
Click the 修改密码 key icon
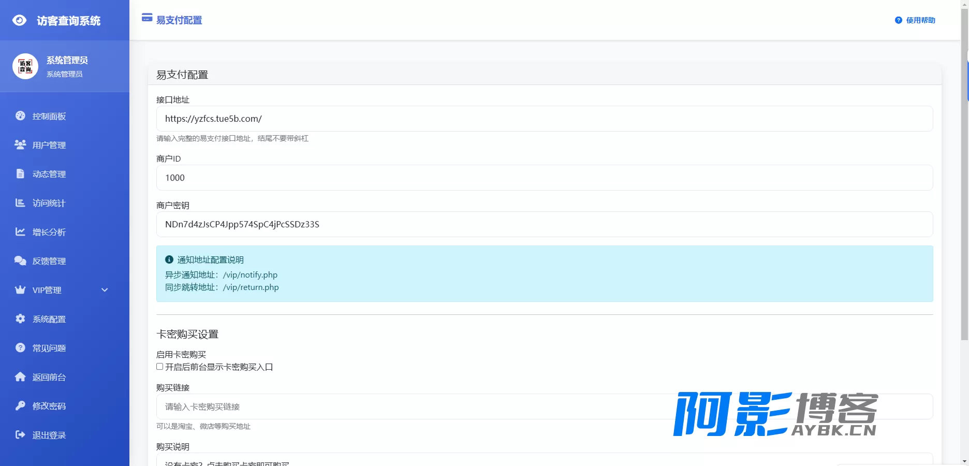(20, 406)
